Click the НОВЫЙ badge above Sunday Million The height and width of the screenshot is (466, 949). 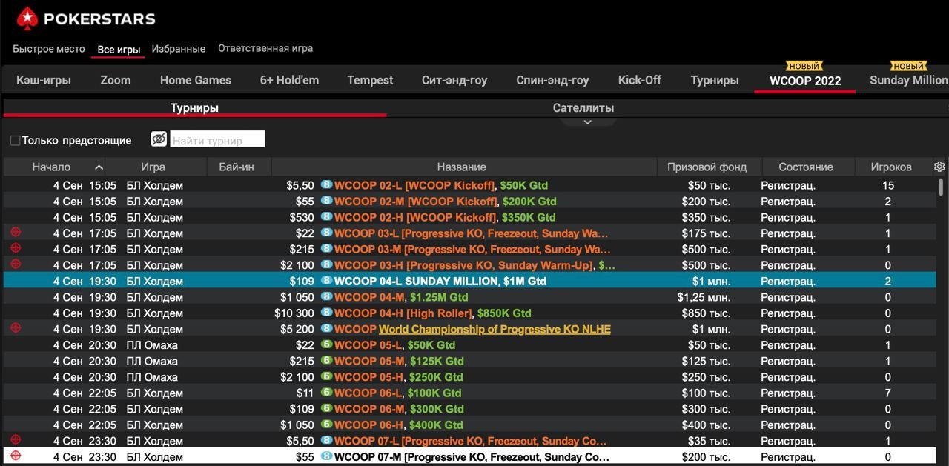pyautogui.click(x=908, y=66)
